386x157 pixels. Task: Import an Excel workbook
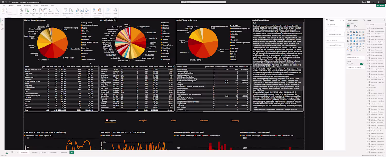27,12
